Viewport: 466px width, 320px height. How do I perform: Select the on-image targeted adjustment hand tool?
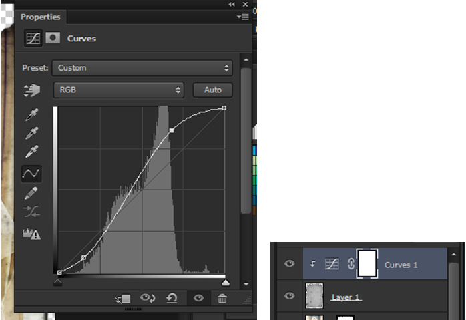[x=32, y=90]
